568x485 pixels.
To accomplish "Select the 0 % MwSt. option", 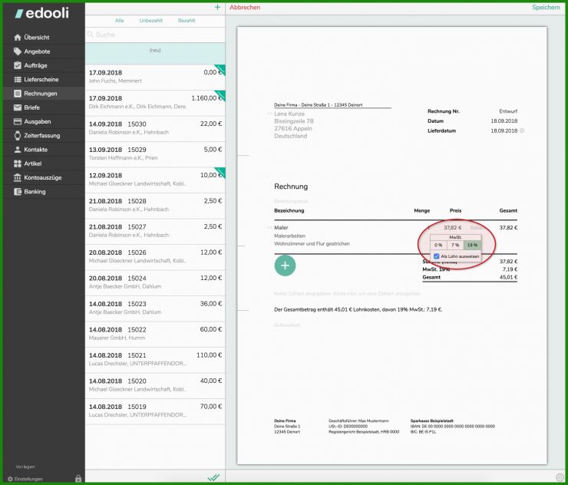I will (438, 246).
